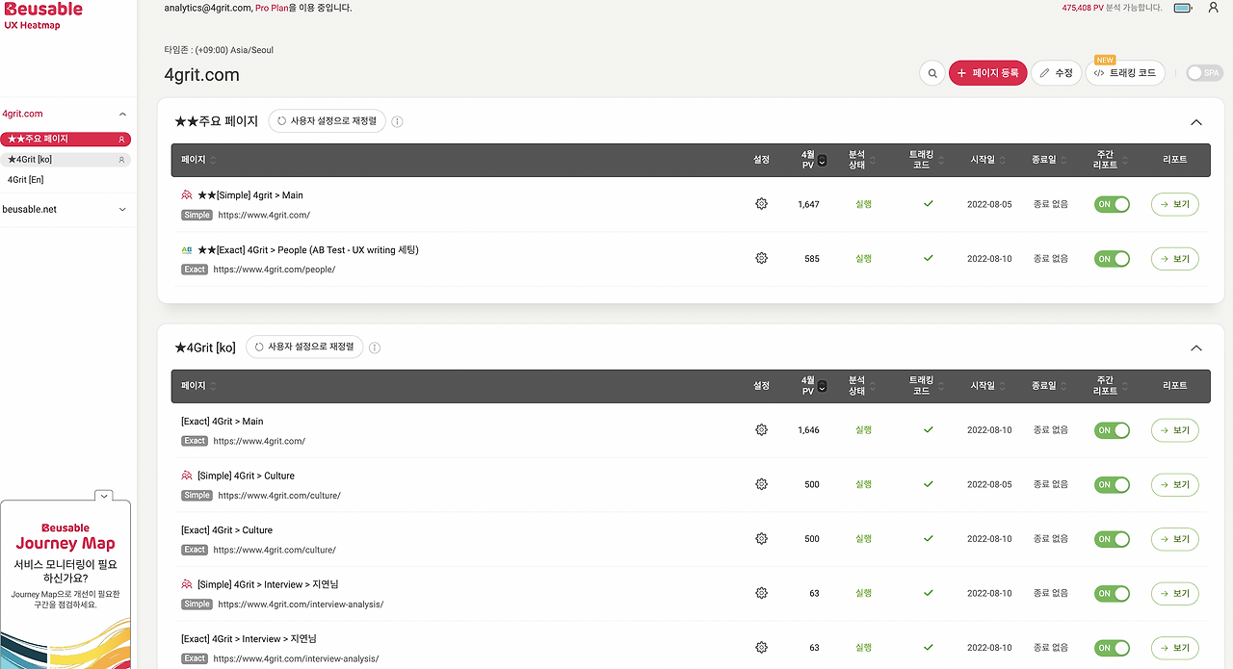Open settings gear for [Simple] 4grit > Main
The width and height of the screenshot is (1233, 669).
tap(761, 204)
